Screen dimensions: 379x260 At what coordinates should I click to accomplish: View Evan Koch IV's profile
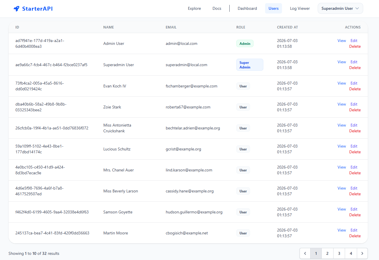click(342, 83)
